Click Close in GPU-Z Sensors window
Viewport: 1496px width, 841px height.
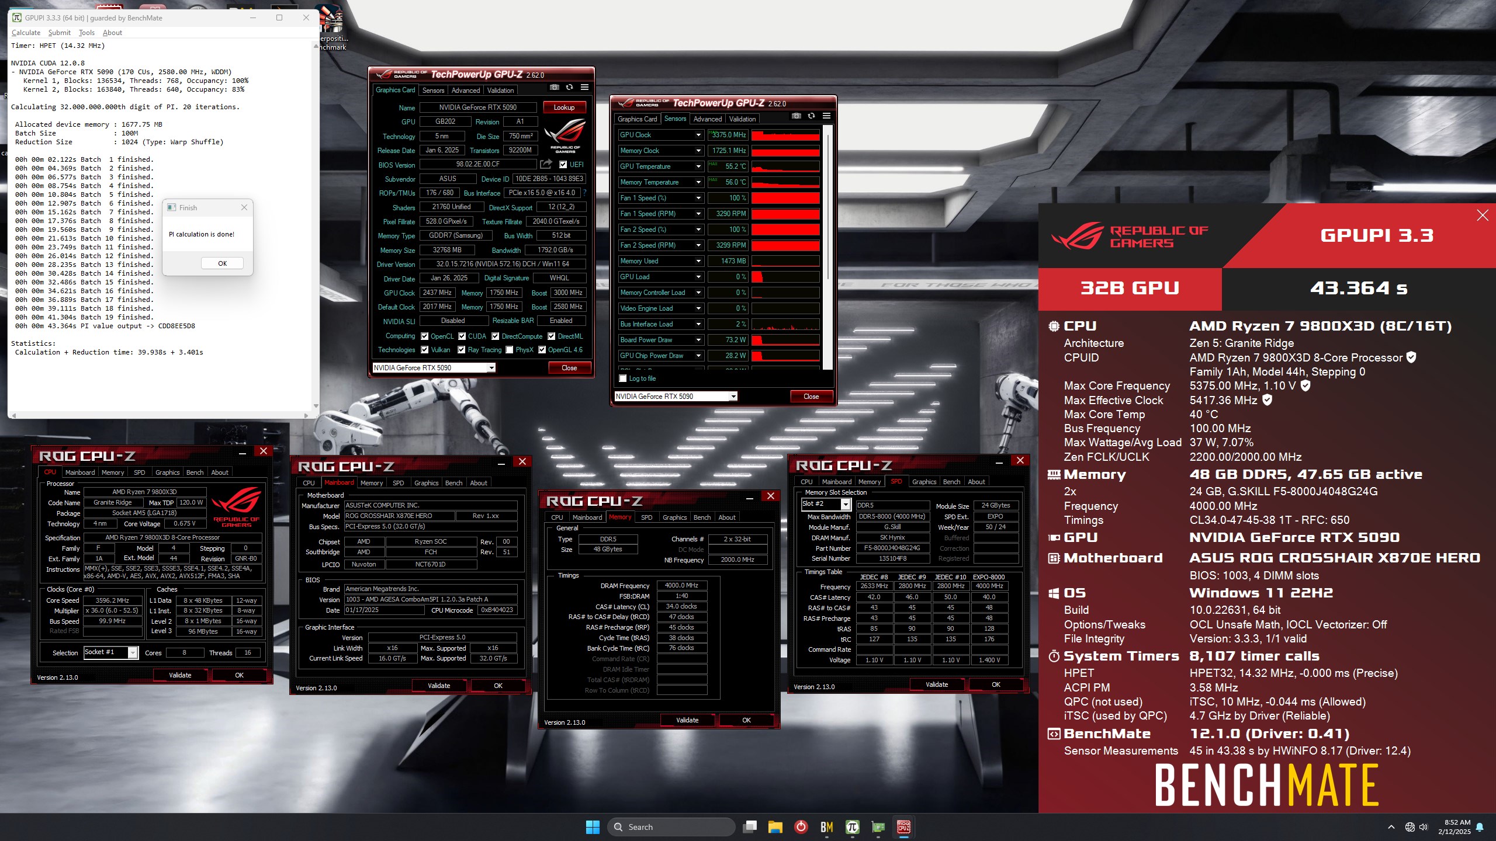click(811, 397)
